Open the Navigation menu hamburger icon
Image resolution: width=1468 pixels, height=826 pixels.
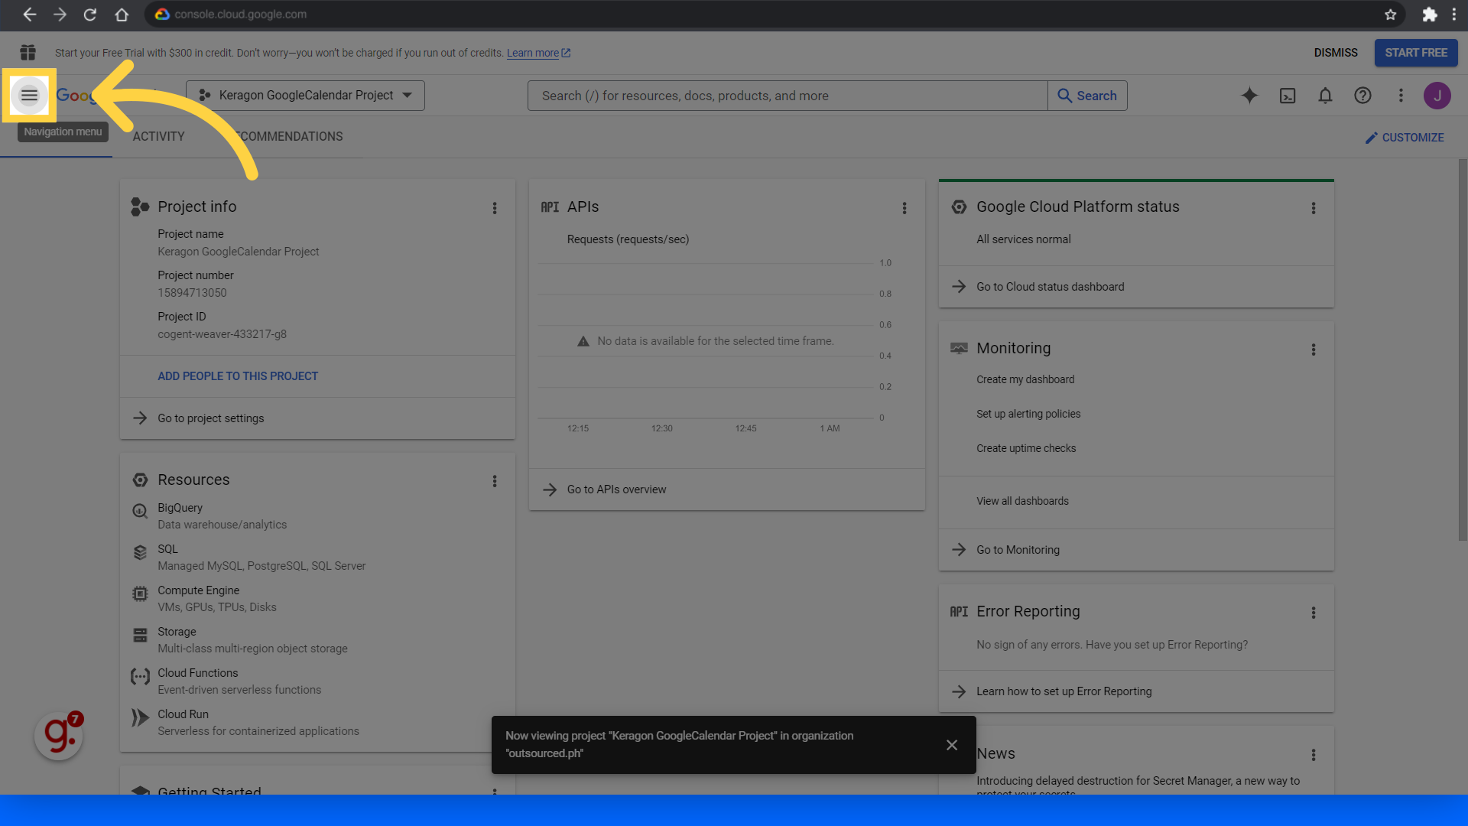point(29,96)
